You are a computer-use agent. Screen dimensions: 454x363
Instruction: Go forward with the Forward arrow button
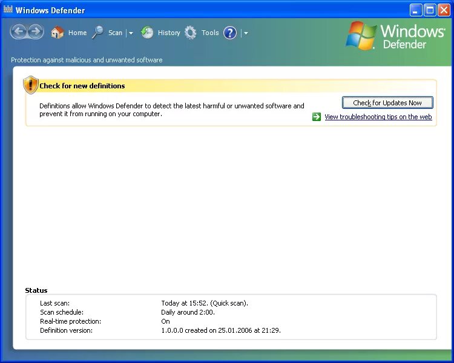[x=36, y=31]
